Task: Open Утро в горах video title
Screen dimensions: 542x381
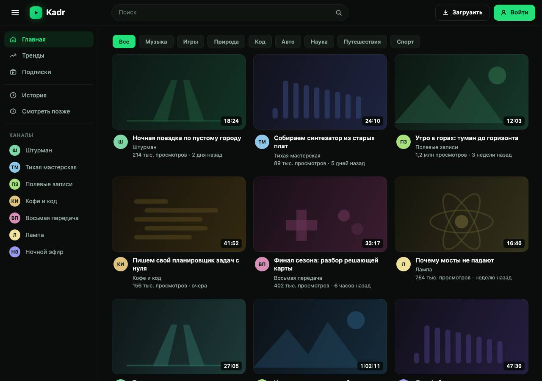Action: (x=467, y=138)
